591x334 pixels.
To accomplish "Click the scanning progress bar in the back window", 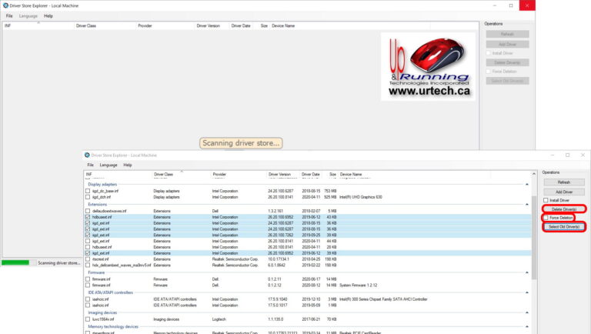I will [x=18, y=262].
